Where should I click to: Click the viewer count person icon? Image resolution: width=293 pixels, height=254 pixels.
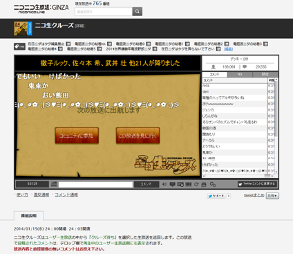214,66
